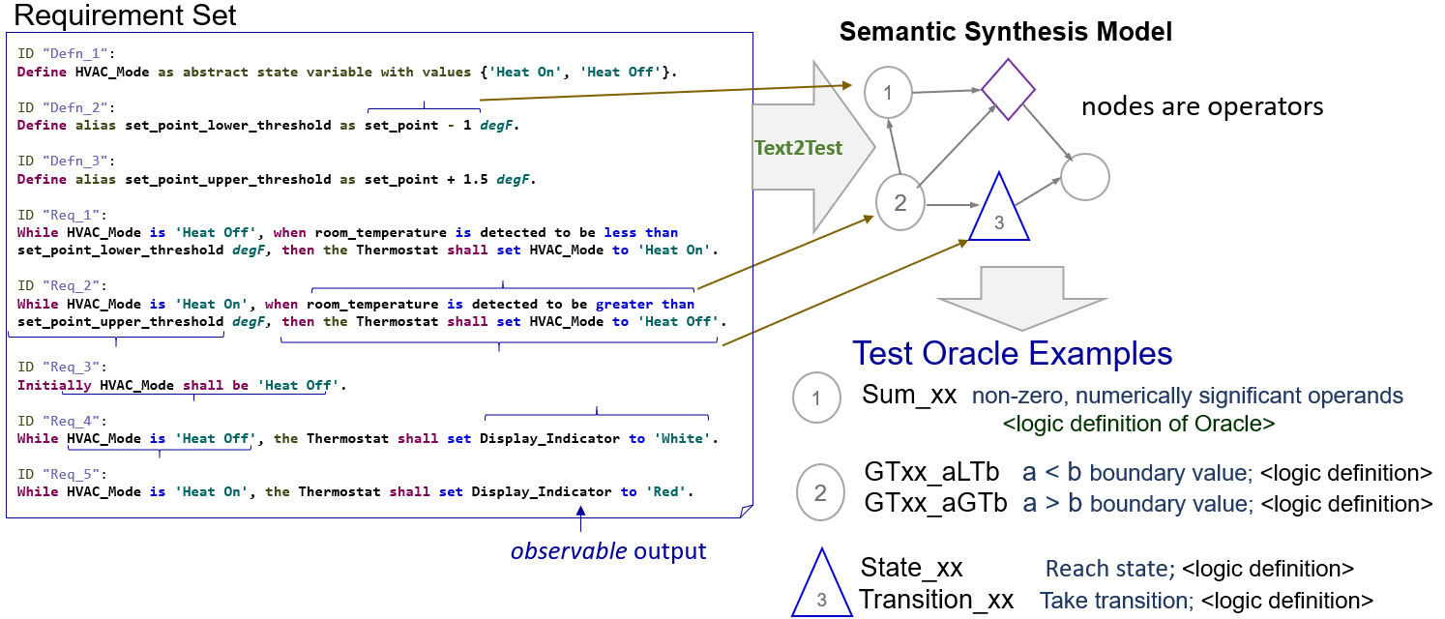Select the ID "Req_2" line
The height and width of the screenshot is (619, 1445).
[x=62, y=286]
